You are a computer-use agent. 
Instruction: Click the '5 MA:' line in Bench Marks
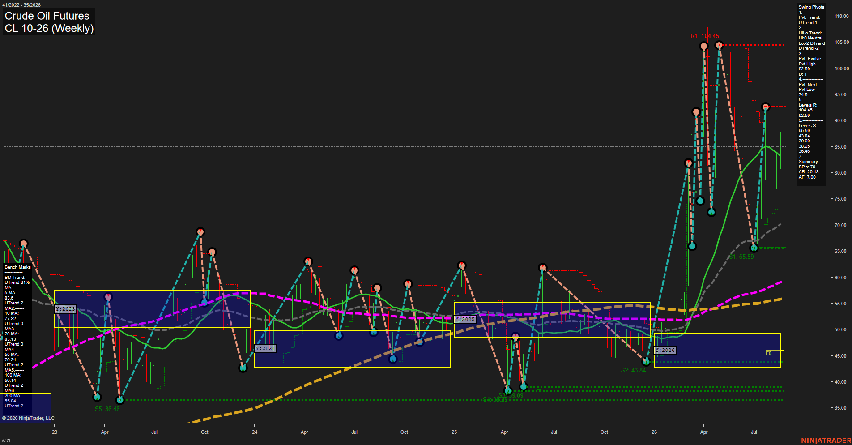[10, 293]
